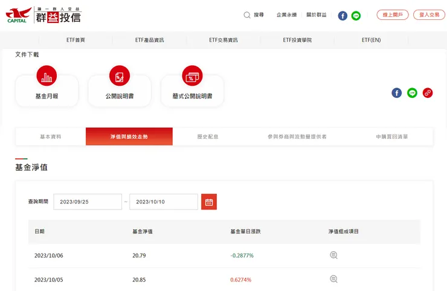Image resolution: width=447 pixels, height=291 pixels.
Task: Open 參與券商與流動量提供者 tab
Action: click(x=297, y=137)
